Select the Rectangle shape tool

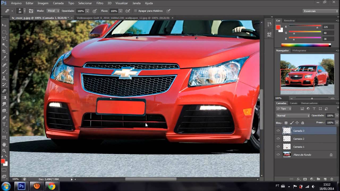(4, 137)
